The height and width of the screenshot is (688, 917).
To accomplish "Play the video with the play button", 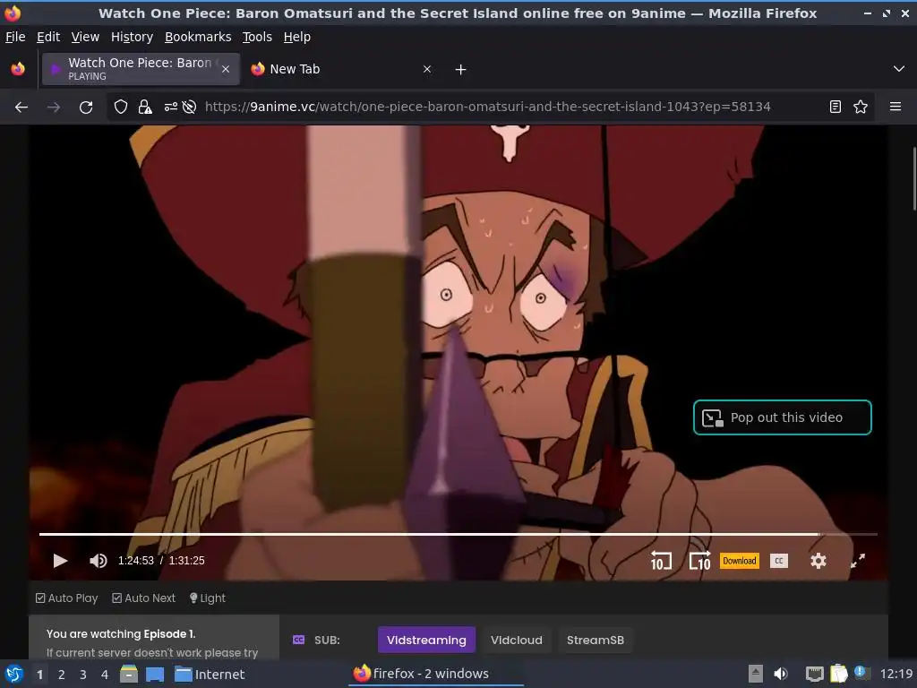I will (x=60, y=561).
